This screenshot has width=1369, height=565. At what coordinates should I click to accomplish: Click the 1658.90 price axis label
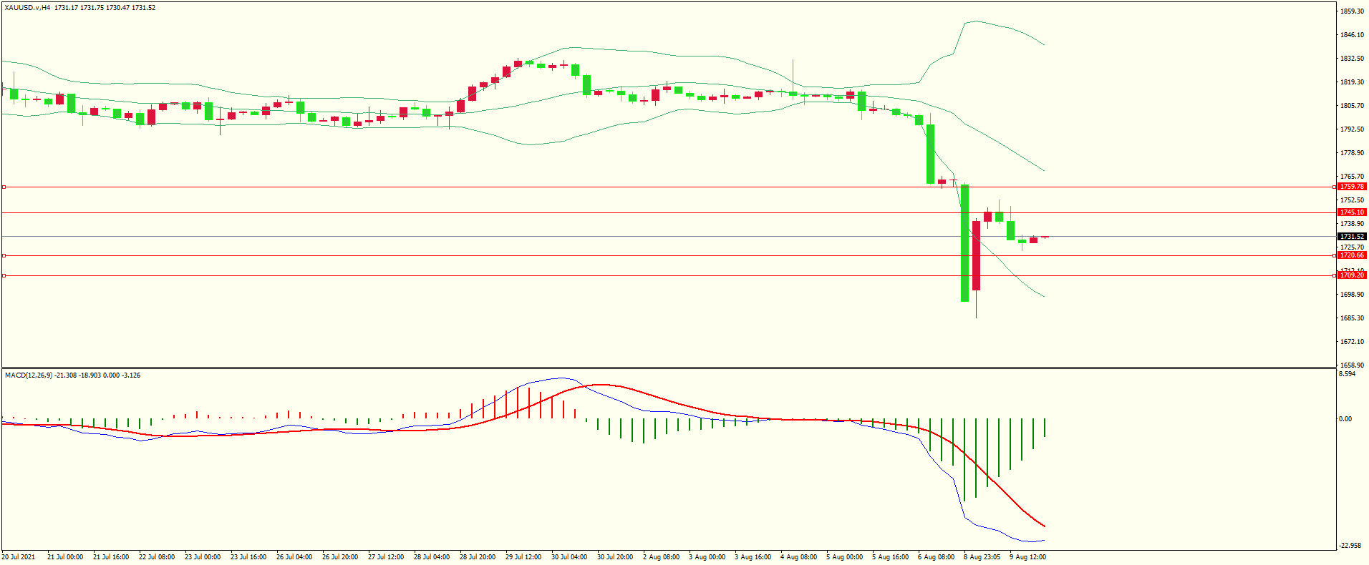tap(1352, 365)
